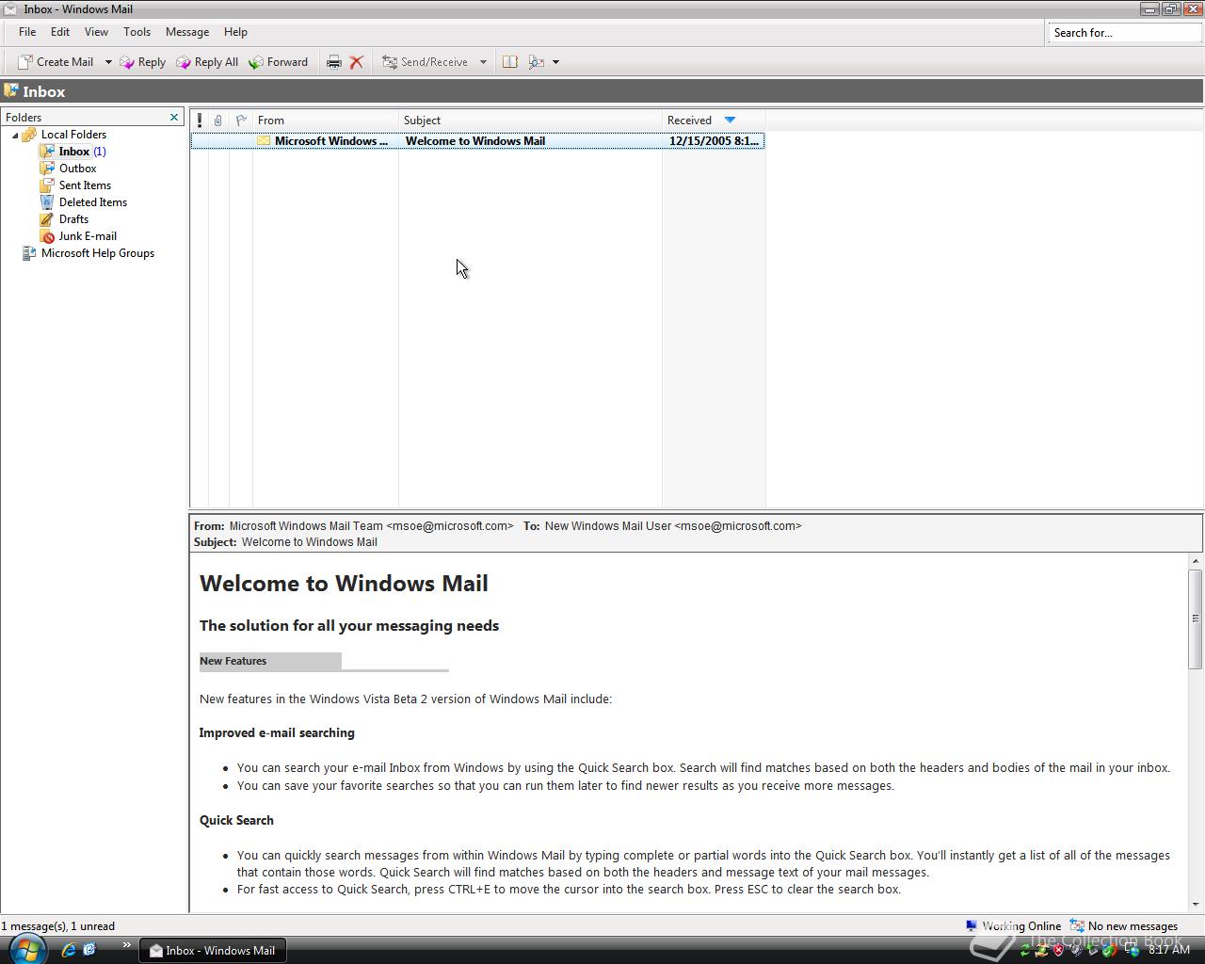This screenshot has height=964, width=1205.
Task: Click the received date 12/15/2005 cell
Action: (x=714, y=141)
